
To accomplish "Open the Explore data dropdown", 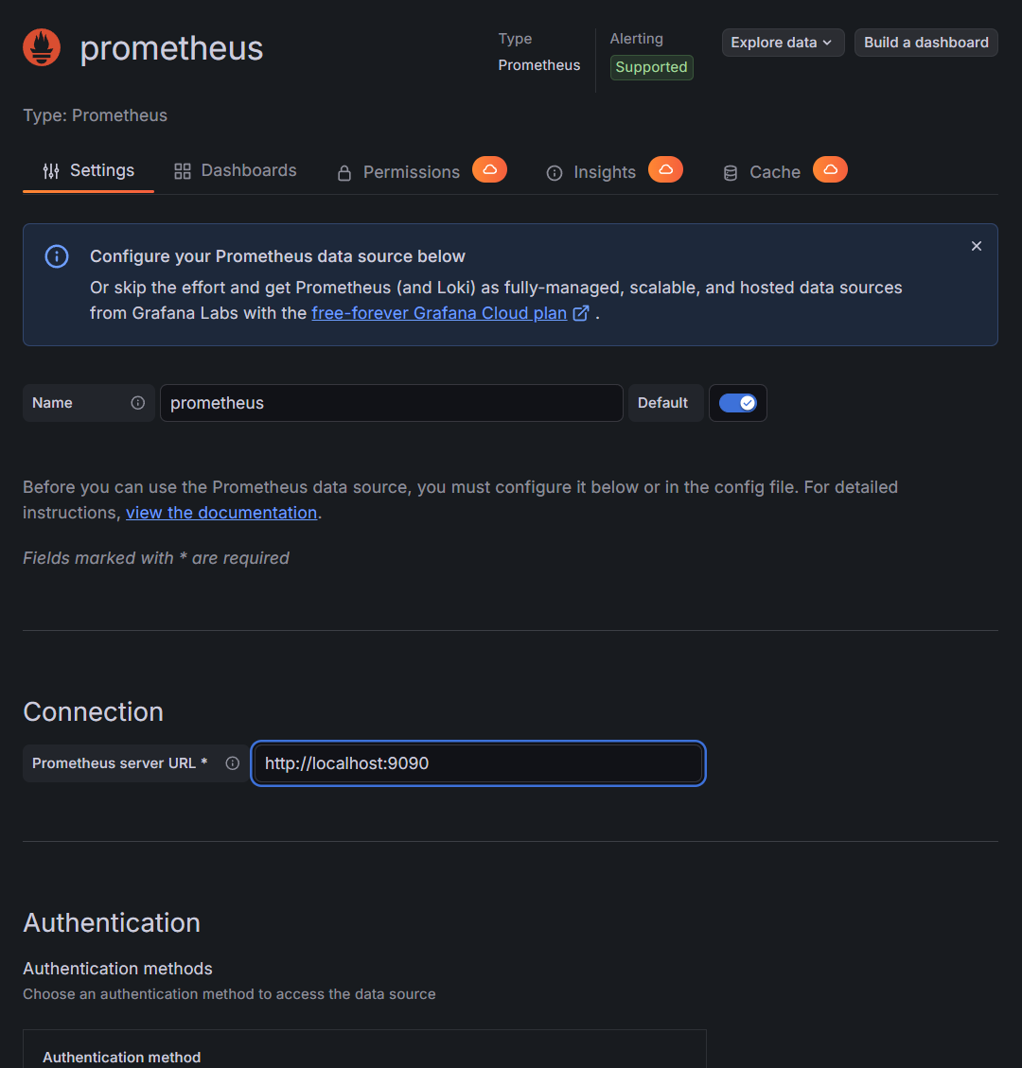I will click(783, 42).
